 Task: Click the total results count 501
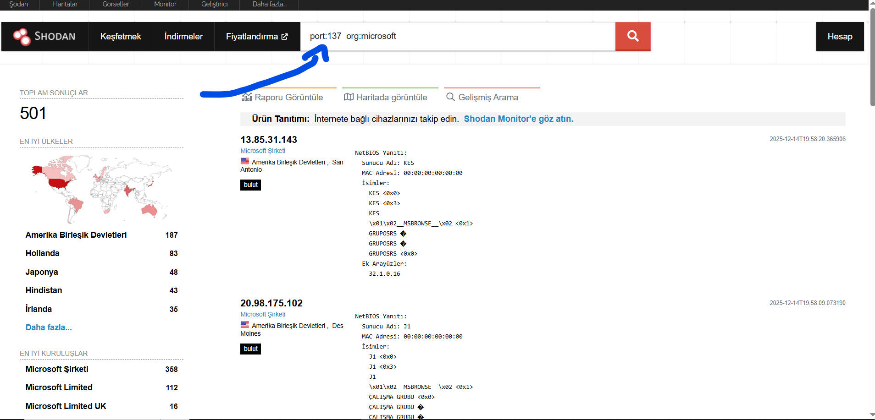point(33,113)
